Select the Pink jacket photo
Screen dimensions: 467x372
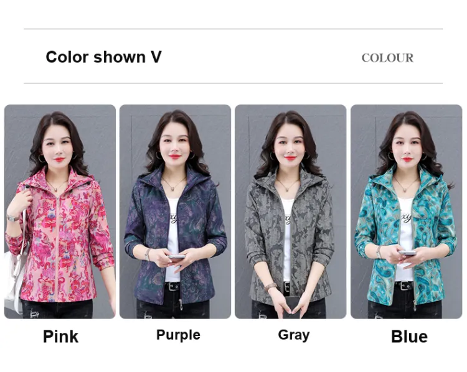(60, 212)
